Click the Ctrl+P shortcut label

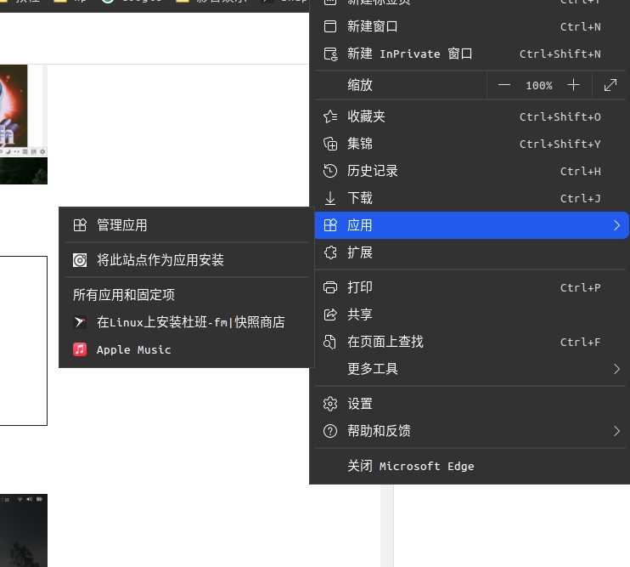click(581, 287)
